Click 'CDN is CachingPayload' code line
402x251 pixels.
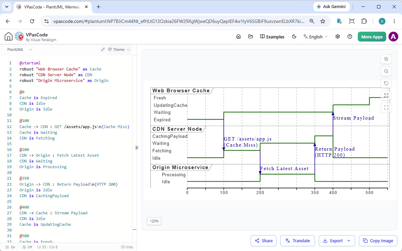[44, 196]
